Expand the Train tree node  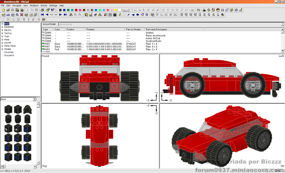tap(2, 36)
